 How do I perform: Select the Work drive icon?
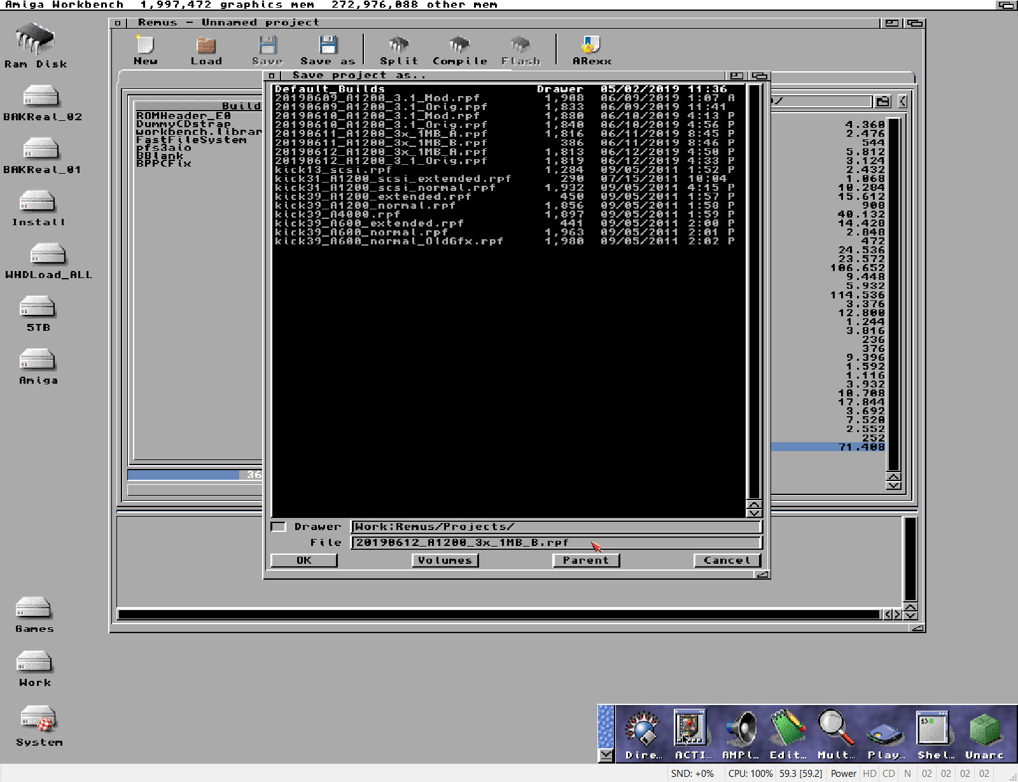[x=34, y=669]
